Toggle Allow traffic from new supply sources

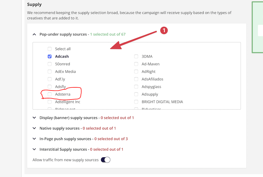click(x=106, y=160)
